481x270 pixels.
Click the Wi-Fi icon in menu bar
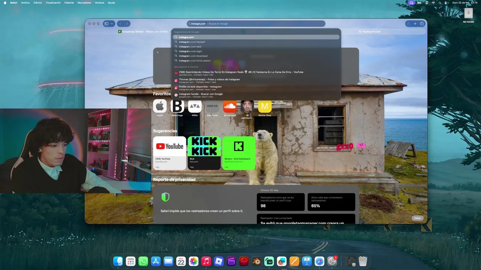[433, 3]
